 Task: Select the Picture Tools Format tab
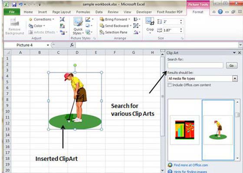pyautogui.click(x=198, y=12)
